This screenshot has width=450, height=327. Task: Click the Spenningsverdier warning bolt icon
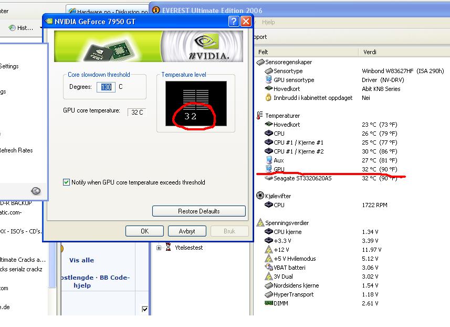(x=260, y=222)
